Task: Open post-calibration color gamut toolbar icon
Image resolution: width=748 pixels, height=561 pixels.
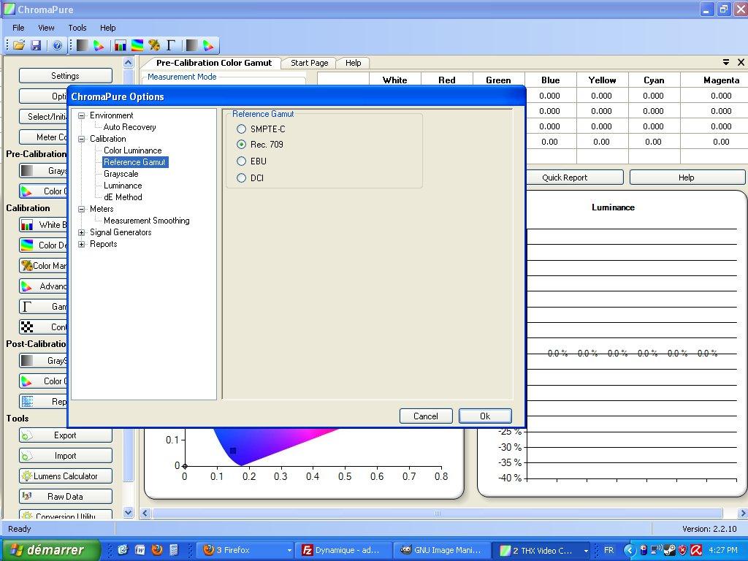Action: (x=208, y=45)
